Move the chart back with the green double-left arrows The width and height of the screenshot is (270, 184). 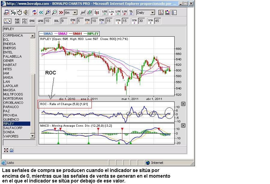41,12
